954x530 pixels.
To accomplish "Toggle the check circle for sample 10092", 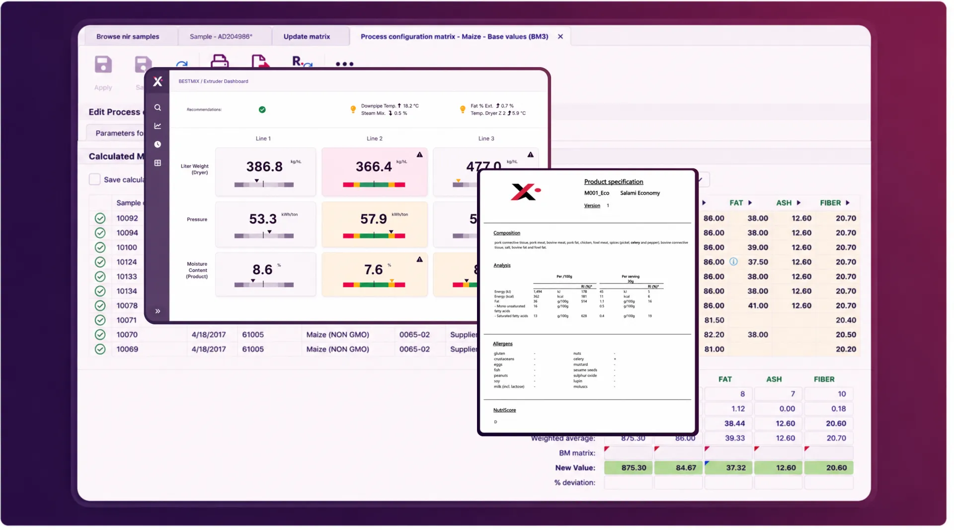I will [x=100, y=218].
